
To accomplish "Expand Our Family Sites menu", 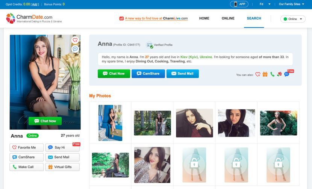I will click(x=291, y=4).
